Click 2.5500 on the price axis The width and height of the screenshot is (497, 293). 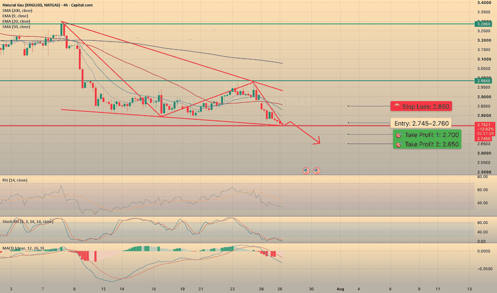click(484, 163)
